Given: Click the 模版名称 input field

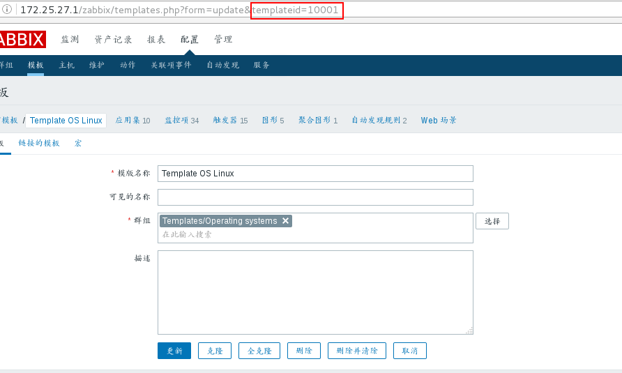Looking at the screenshot, I should click(x=315, y=174).
